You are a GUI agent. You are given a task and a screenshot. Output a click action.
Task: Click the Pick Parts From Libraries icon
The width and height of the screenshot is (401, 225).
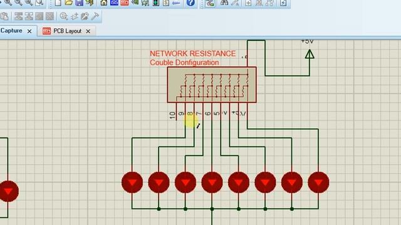64,16
